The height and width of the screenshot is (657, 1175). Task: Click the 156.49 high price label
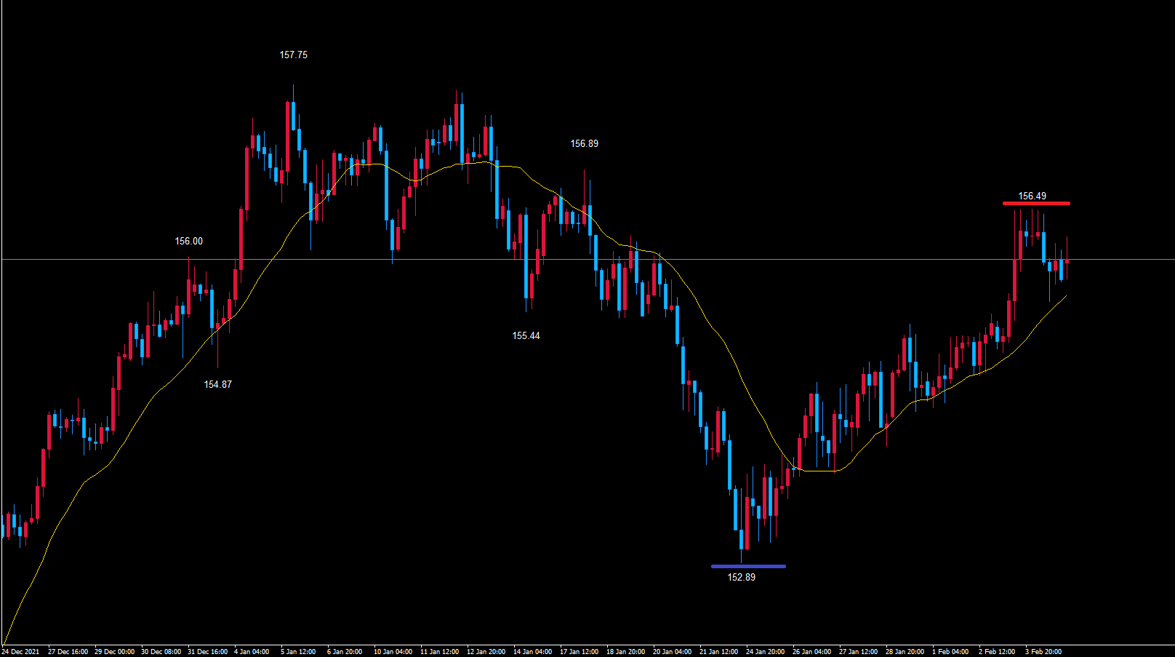tap(1032, 196)
